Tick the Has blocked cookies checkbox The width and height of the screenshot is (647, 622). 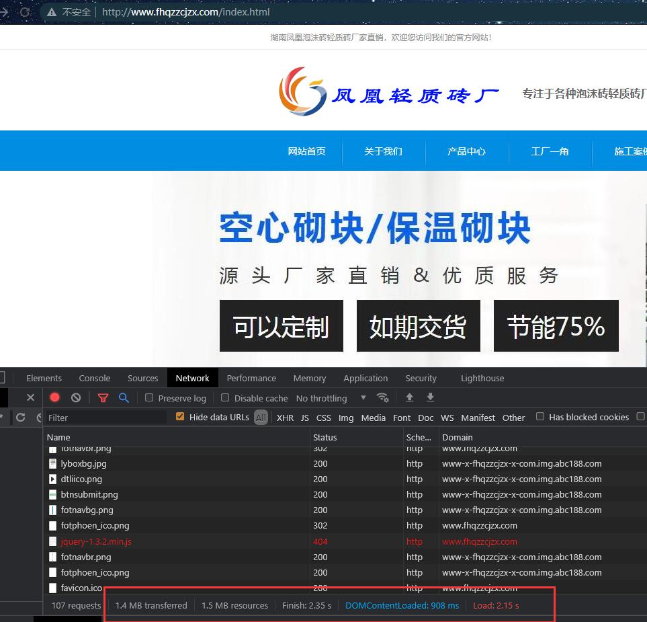[540, 417]
